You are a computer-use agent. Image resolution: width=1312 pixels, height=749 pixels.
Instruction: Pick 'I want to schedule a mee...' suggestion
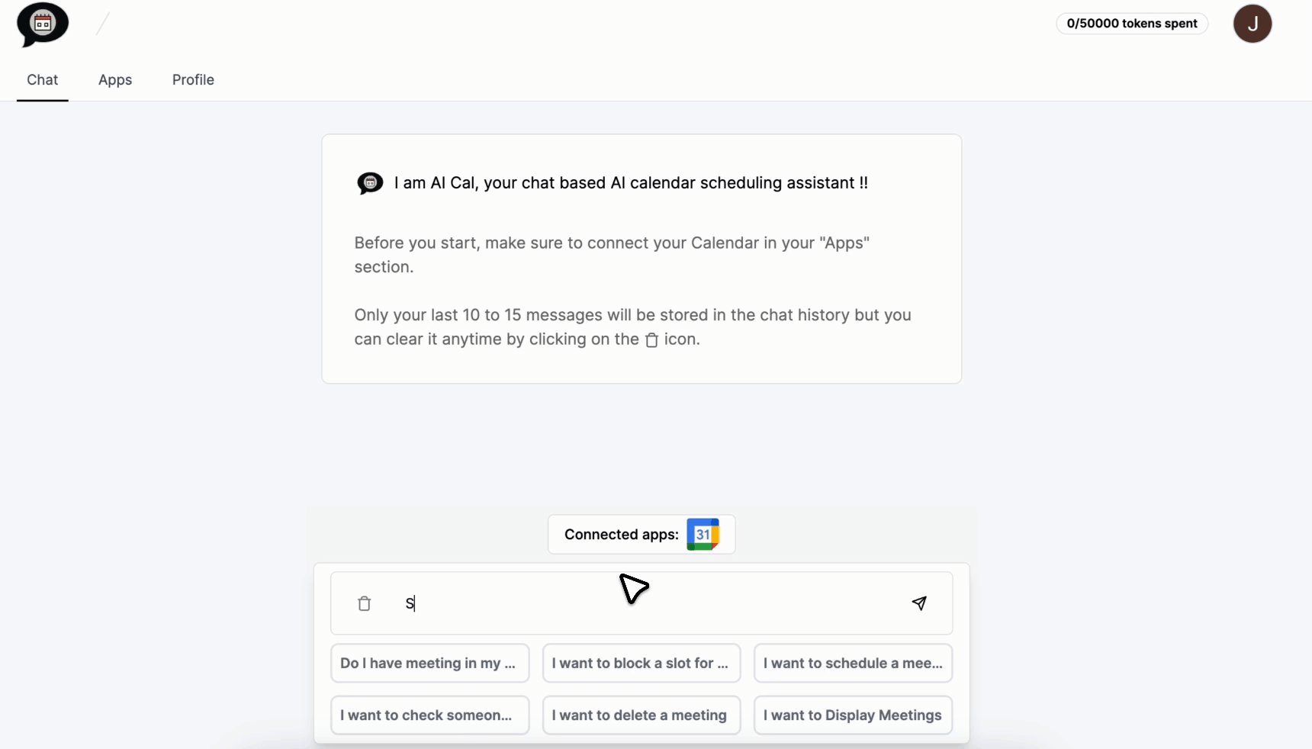pyautogui.click(x=853, y=664)
